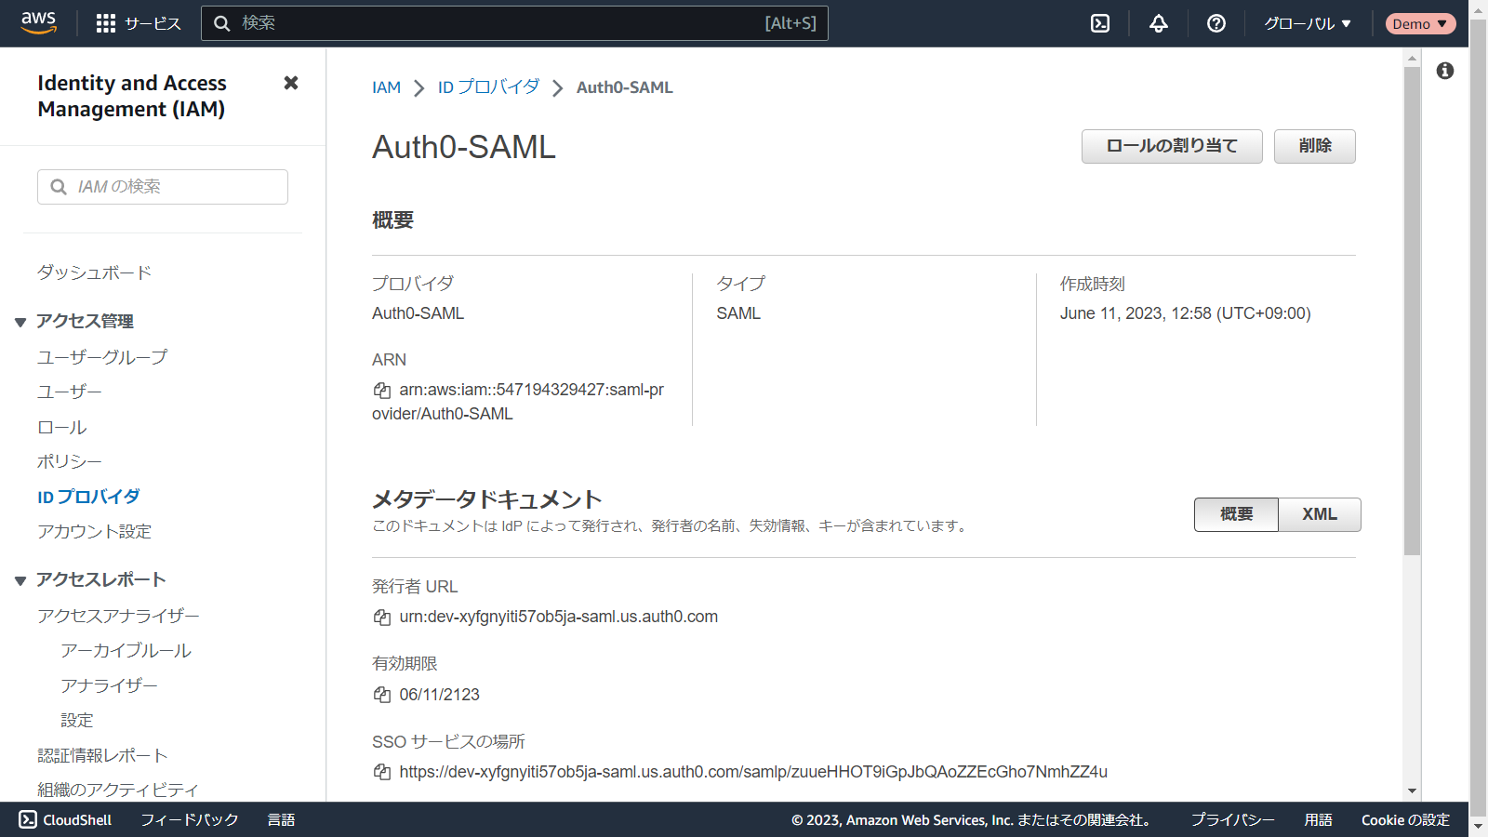The height and width of the screenshot is (837, 1488).
Task: Close the IAM navigation sidebar
Action: pos(291,83)
